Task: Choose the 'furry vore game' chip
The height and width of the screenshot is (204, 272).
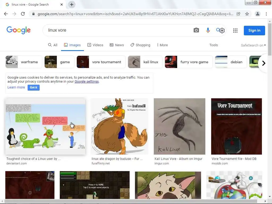Action: click(x=189, y=62)
